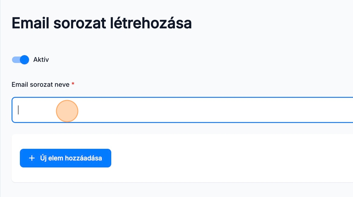Click the gray page background below the card

click(176, 190)
